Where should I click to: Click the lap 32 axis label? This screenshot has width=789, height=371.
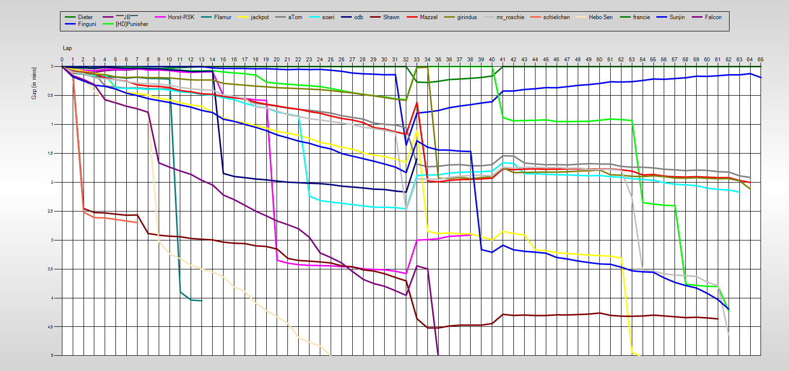406,59
